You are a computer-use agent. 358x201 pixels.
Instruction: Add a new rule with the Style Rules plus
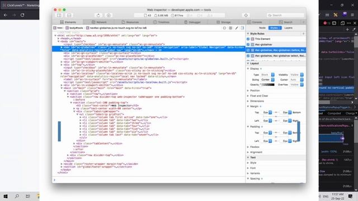click(x=303, y=33)
